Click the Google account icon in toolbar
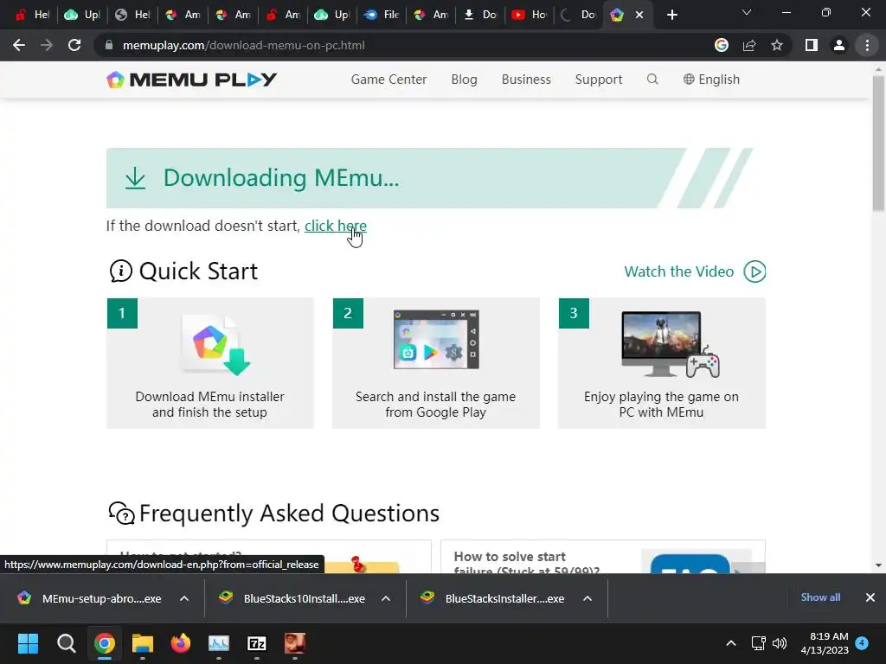 (721, 45)
